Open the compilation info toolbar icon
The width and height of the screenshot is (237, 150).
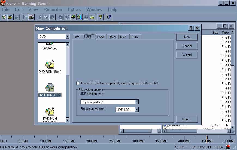tap(25, 17)
